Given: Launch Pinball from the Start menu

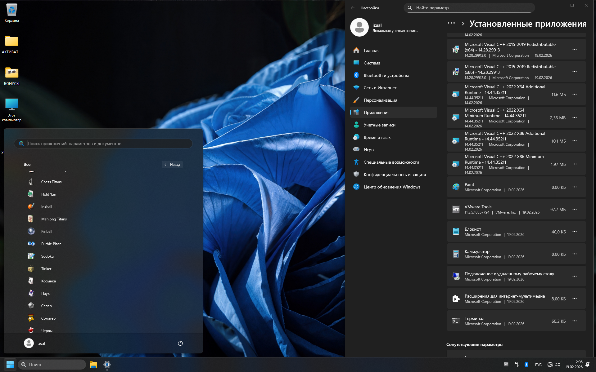Looking at the screenshot, I should click(47, 232).
